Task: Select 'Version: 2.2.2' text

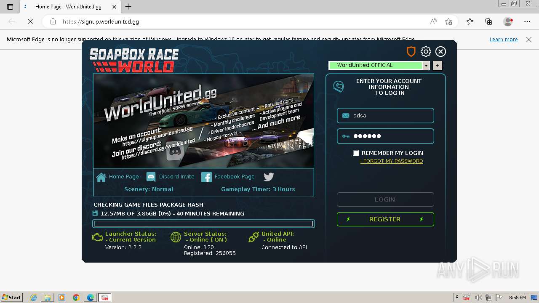Action: click(123, 247)
